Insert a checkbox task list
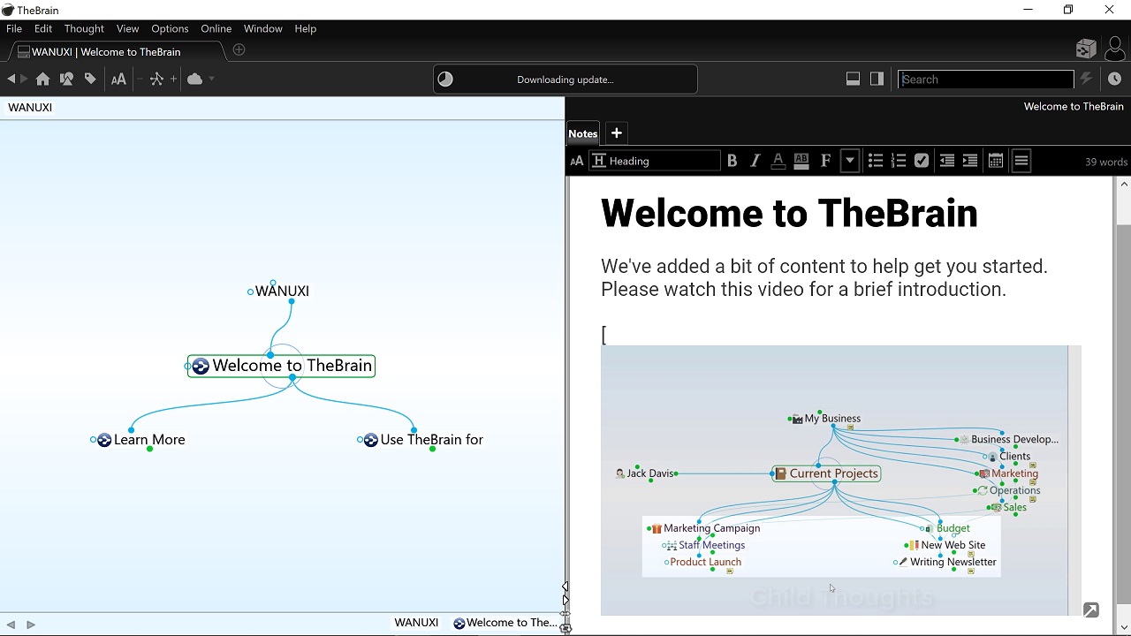Viewport: 1131px width, 636px height. 922,161
